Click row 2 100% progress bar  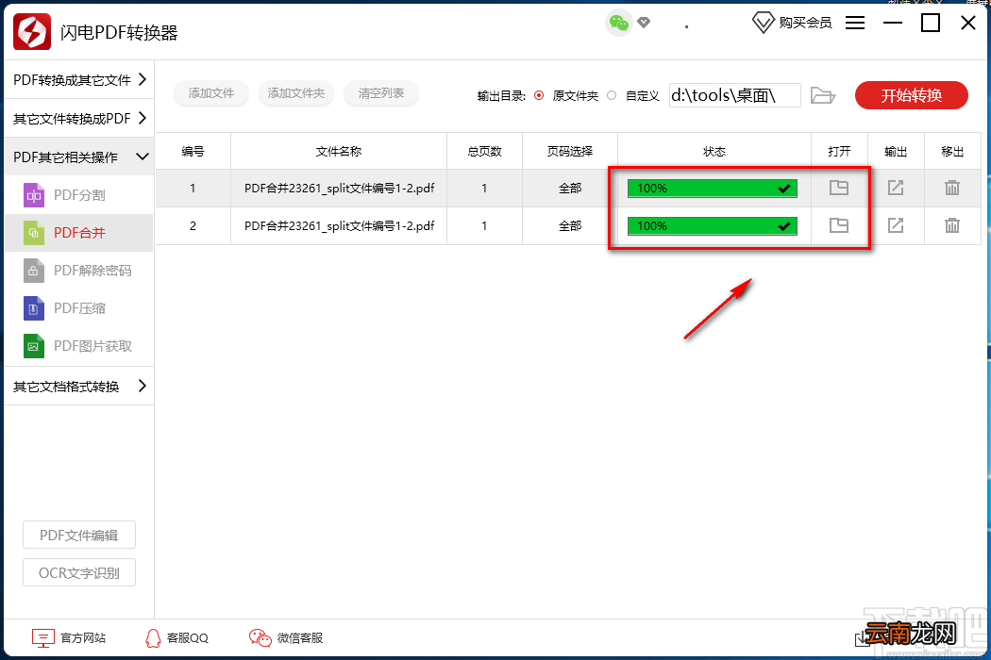(x=713, y=226)
